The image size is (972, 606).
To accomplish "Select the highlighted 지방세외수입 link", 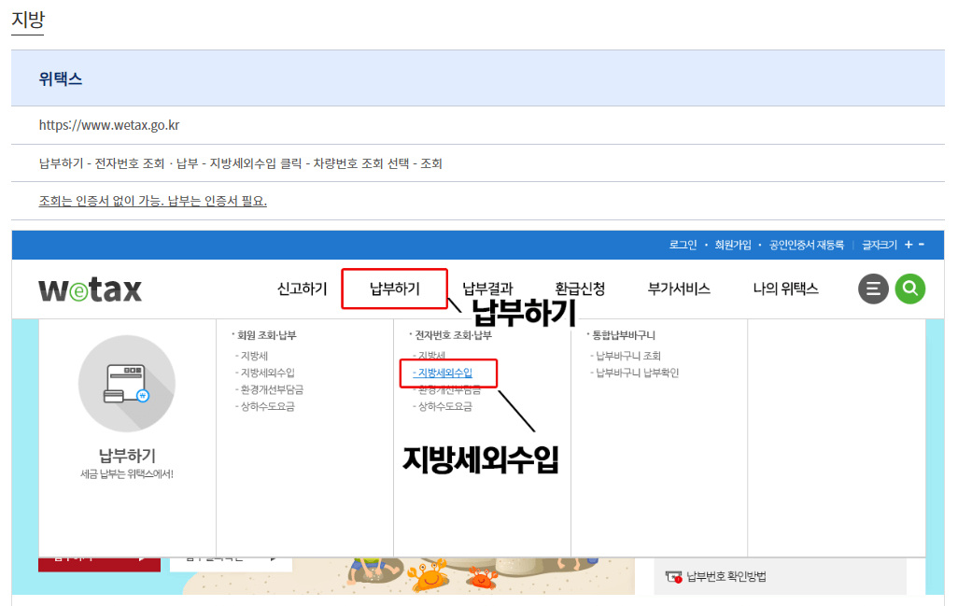I will (446, 373).
